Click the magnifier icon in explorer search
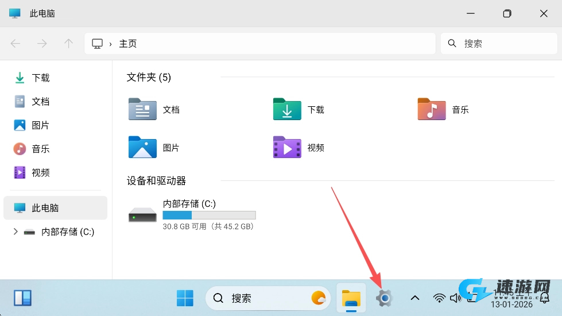562x316 pixels. click(x=452, y=44)
